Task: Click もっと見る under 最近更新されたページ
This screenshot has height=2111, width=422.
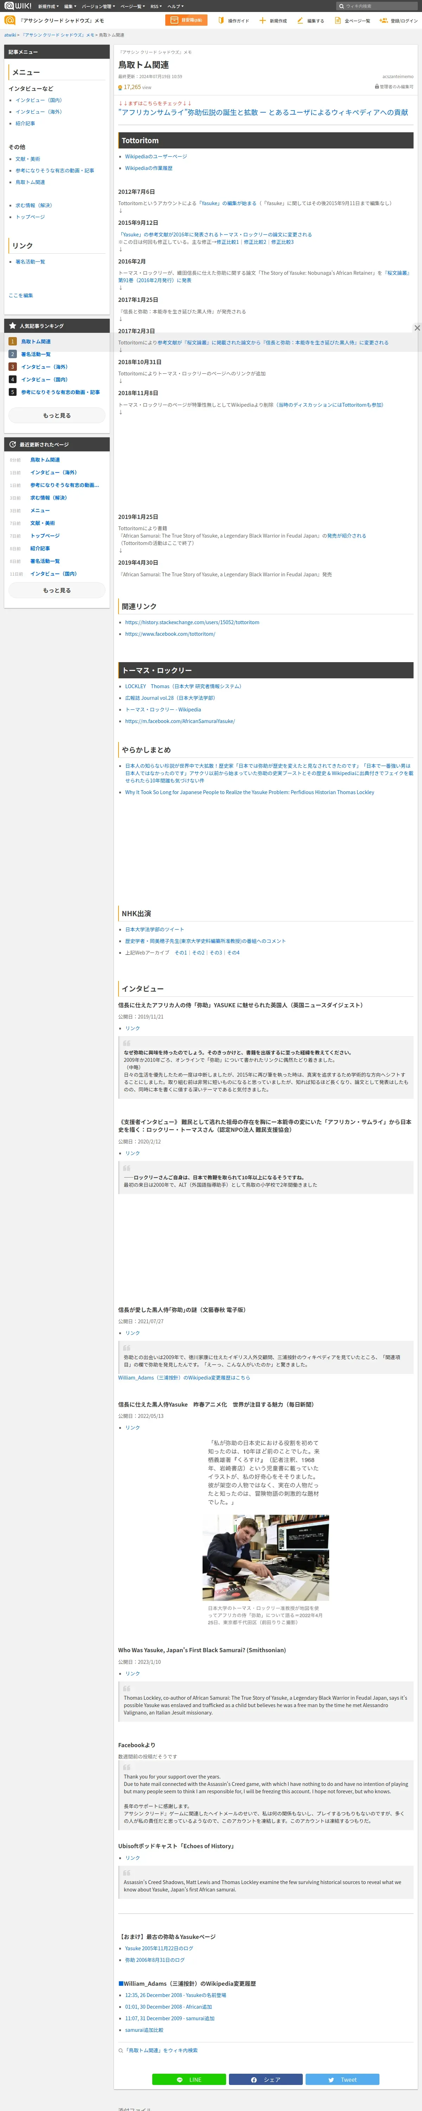Action: tap(57, 590)
